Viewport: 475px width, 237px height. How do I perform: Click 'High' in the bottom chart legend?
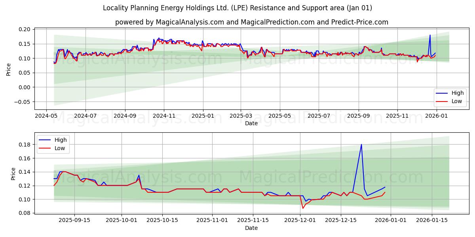tap(61, 140)
